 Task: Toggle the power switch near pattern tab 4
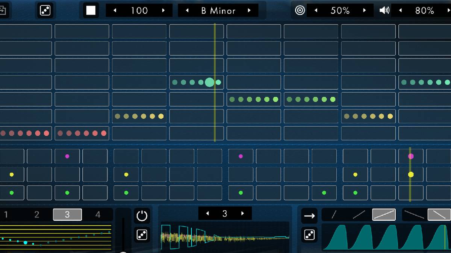pyautogui.click(x=141, y=216)
